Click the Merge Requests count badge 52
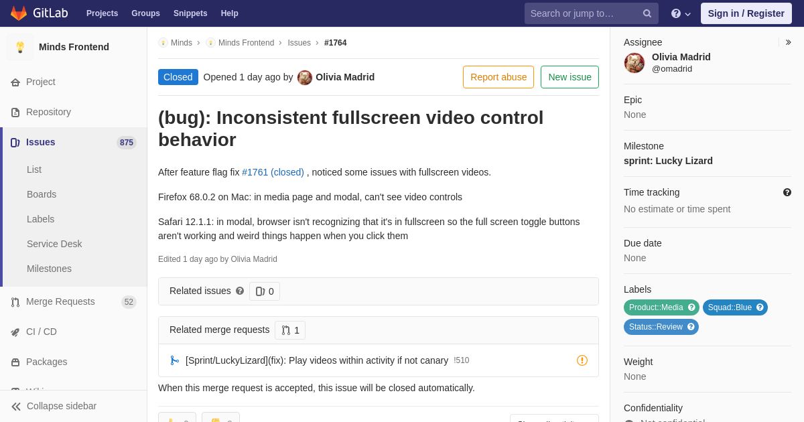804x422 pixels. tap(129, 302)
